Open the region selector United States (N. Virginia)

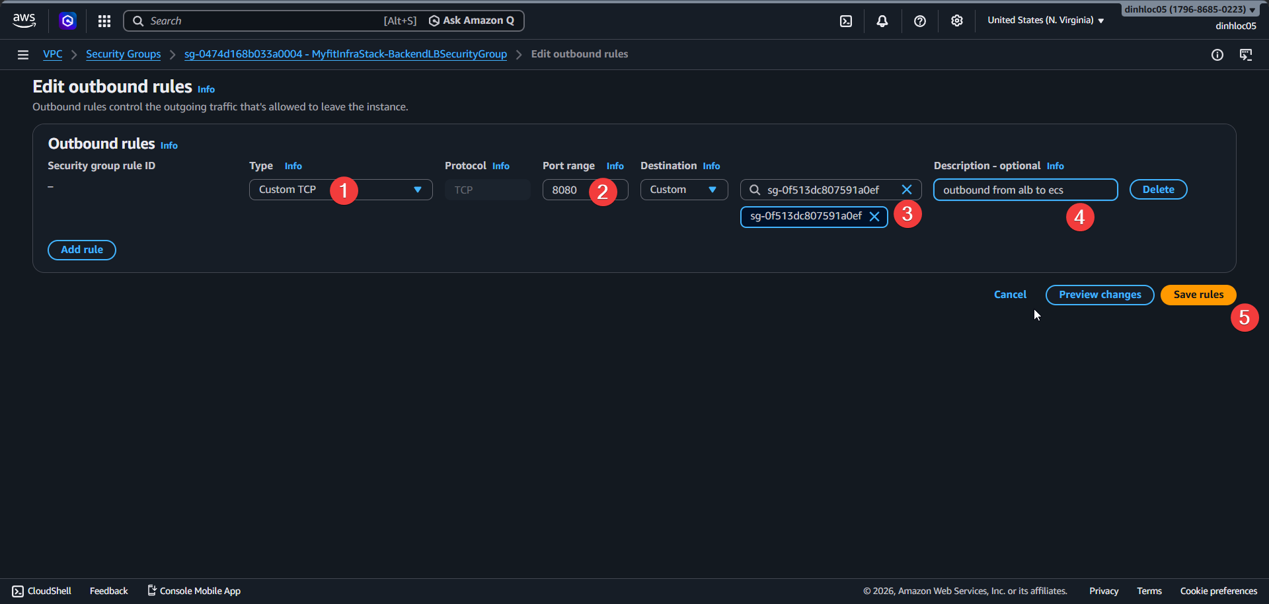[1045, 20]
